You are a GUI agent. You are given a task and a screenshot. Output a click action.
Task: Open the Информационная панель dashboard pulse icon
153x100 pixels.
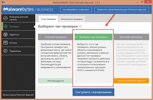point(5,18)
